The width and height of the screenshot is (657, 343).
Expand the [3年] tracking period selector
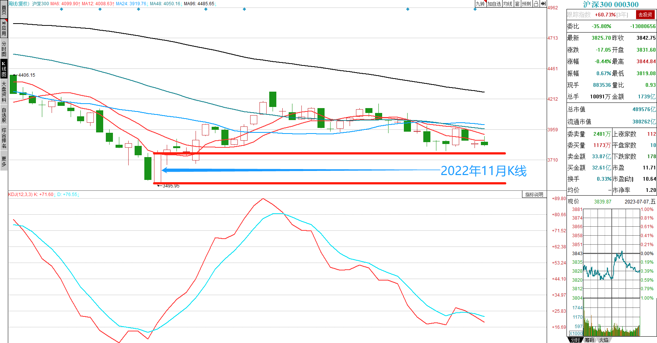[x=622, y=15]
